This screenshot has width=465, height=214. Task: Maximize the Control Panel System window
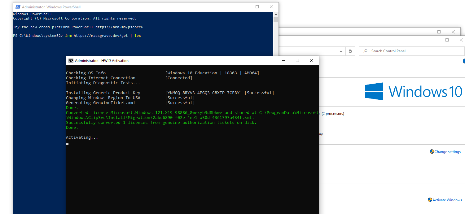pyautogui.click(x=447, y=40)
